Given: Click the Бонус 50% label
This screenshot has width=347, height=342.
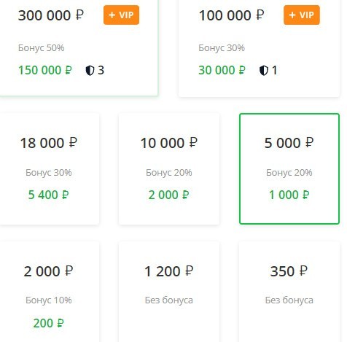Looking at the screenshot, I should point(42,48).
